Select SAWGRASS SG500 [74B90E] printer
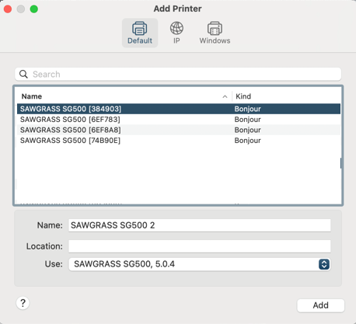The height and width of the screenshot is (324, 356). pos(179,141)
